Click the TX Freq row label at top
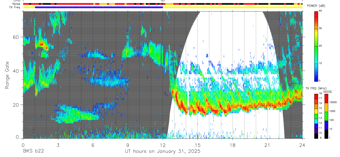The height and width of the screenshot is (157, 340). click(x=15, y=7)
